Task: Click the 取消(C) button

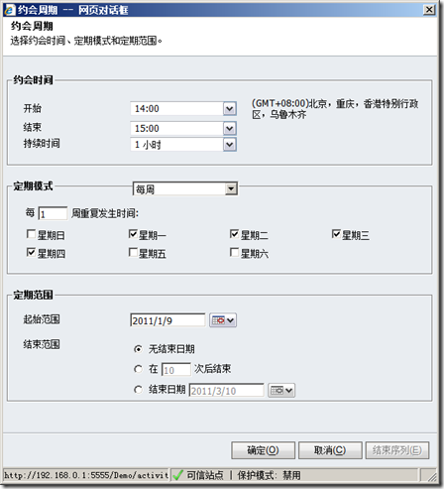Action: [x=330, y=450]
